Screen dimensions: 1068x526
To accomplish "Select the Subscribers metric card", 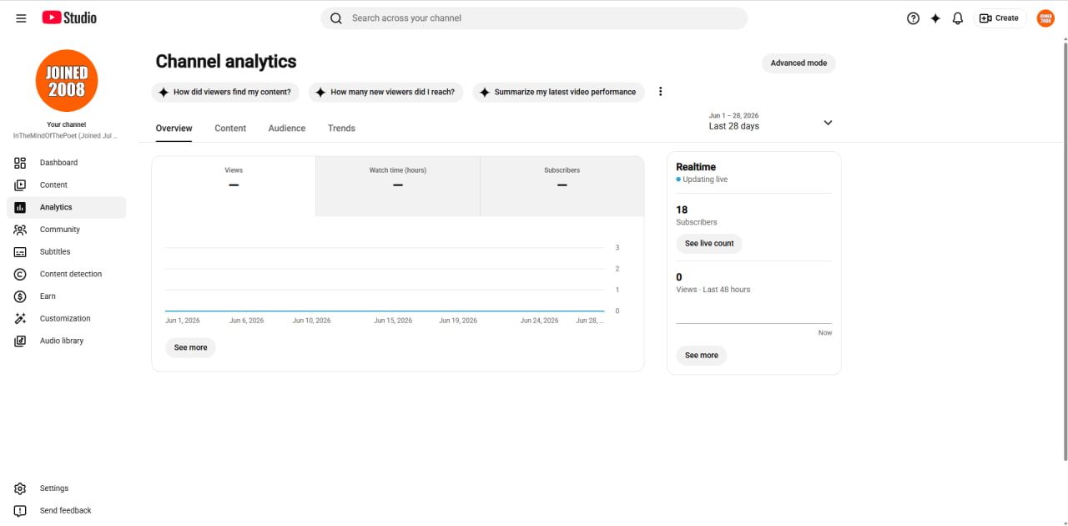I will click(x=562, y=186).
